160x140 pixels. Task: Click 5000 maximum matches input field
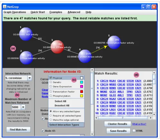click(x=16, y=107)
